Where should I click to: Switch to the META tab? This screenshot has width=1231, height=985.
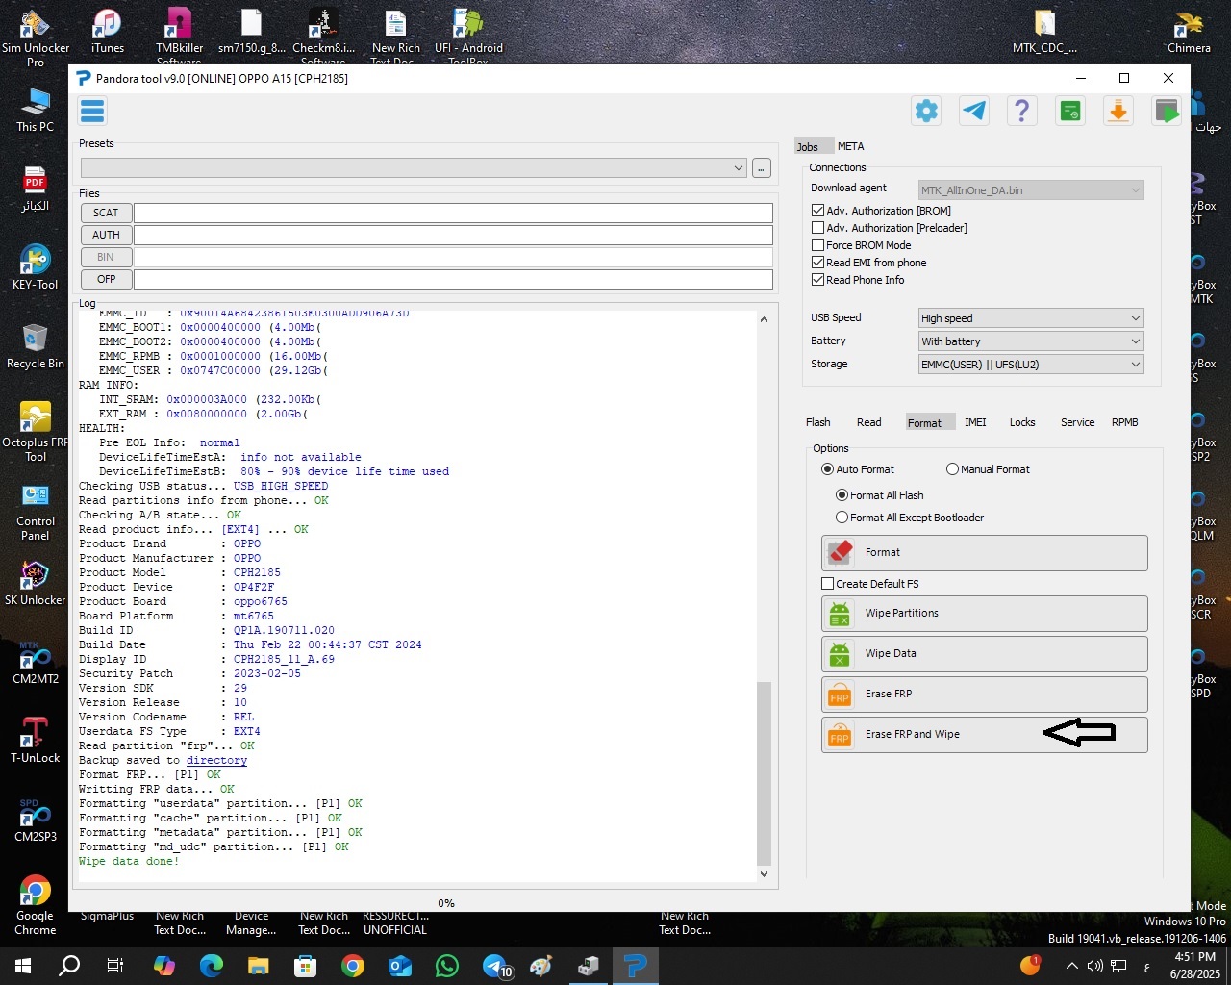click(x=850, y=146)
